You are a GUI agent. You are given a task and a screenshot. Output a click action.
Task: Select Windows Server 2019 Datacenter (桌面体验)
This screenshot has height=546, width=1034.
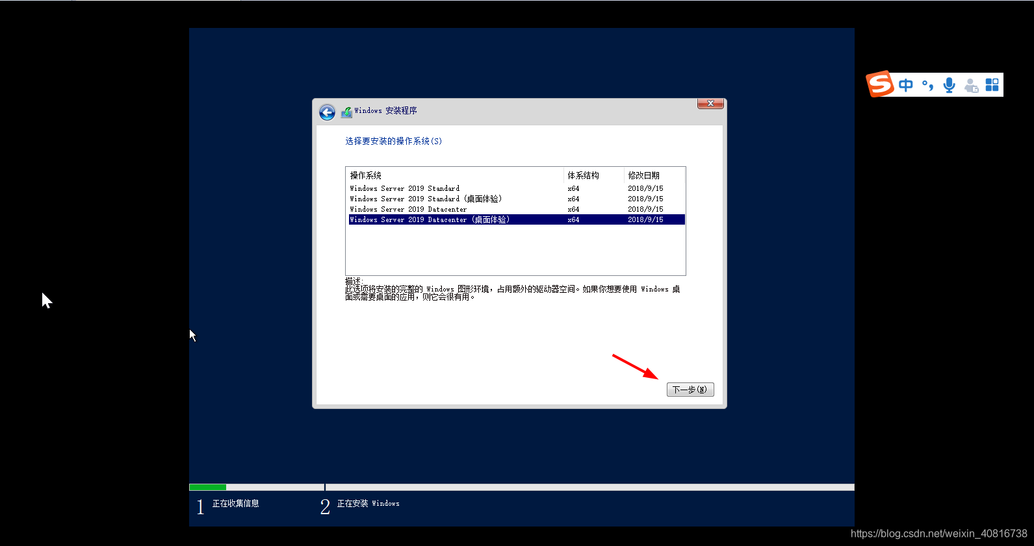coord(517,219)
